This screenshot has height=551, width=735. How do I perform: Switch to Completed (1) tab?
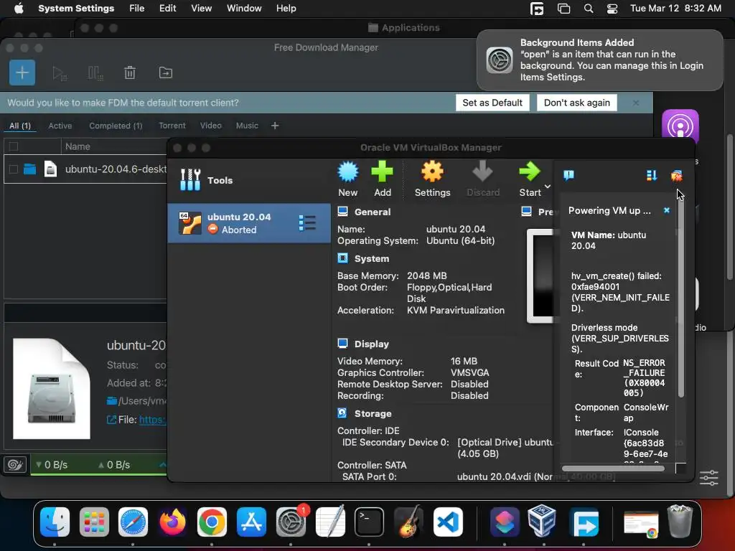pyautogui.click(x=116, y=126)
